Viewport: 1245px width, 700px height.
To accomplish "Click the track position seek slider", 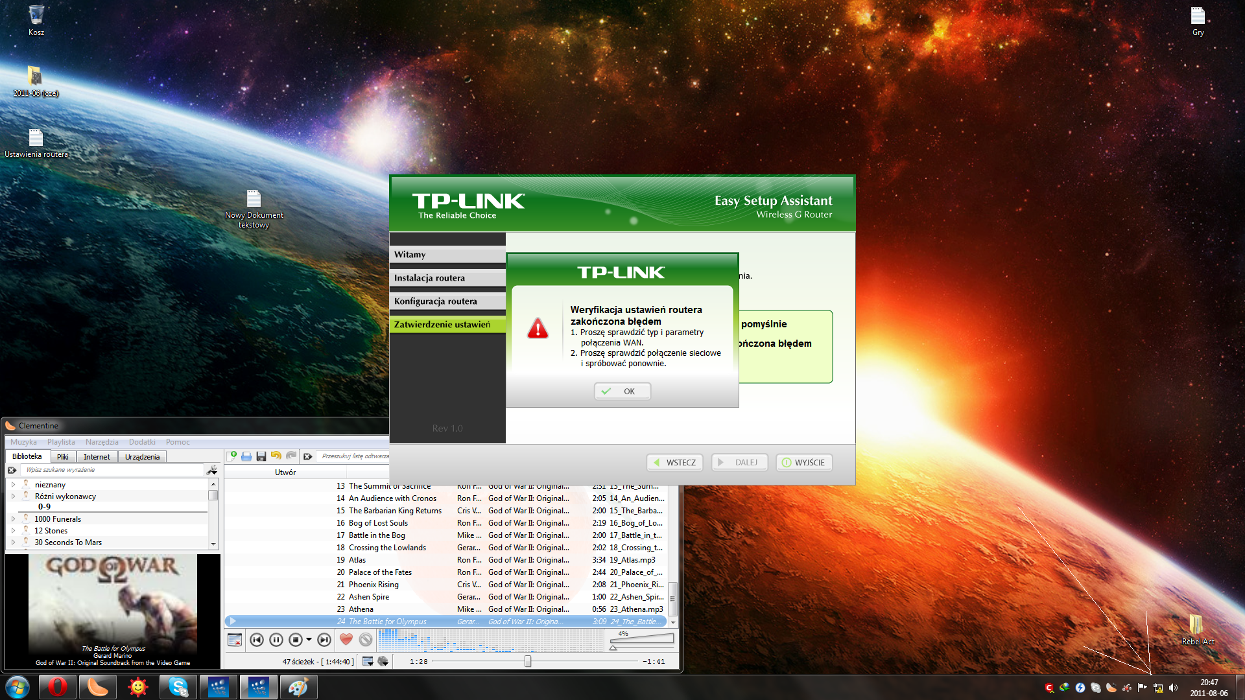I will [536, 661].
